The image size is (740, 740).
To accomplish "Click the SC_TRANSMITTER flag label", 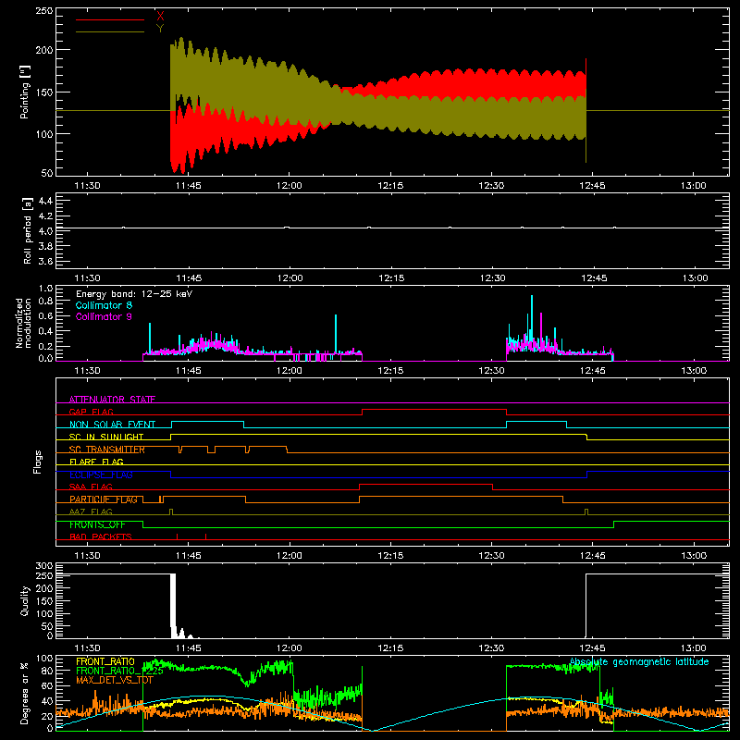I will pyautogui.click(x=107, y=450).
